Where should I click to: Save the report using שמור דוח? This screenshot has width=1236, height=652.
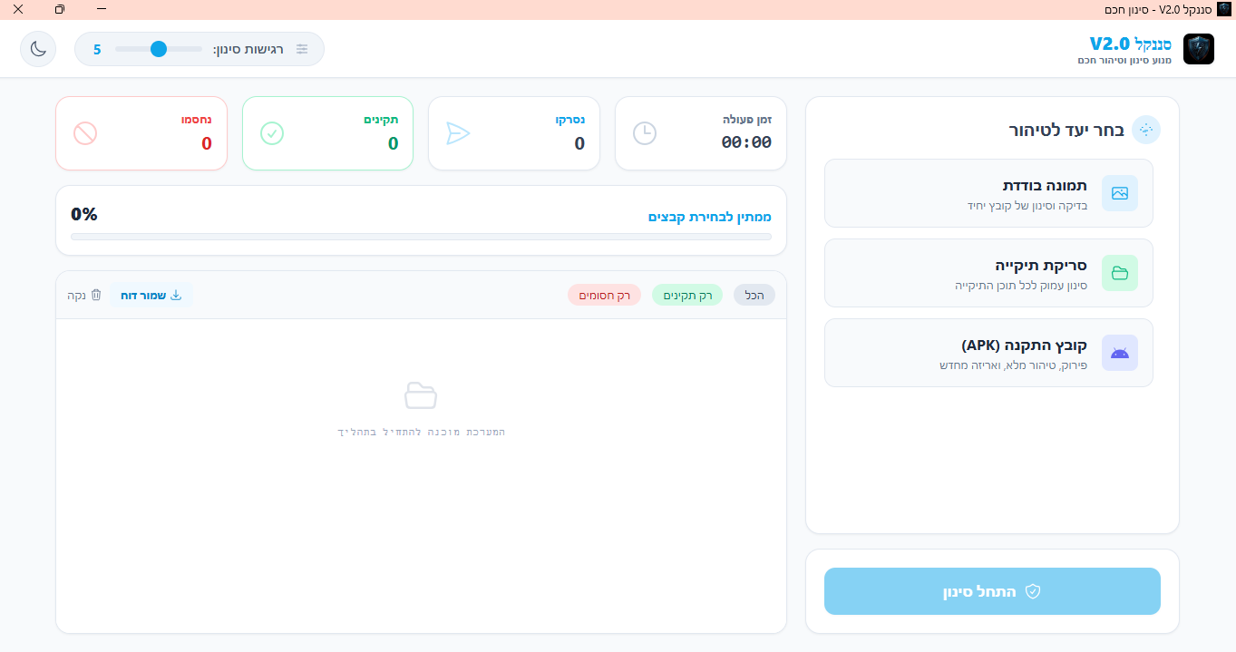[x=151, y=295]
